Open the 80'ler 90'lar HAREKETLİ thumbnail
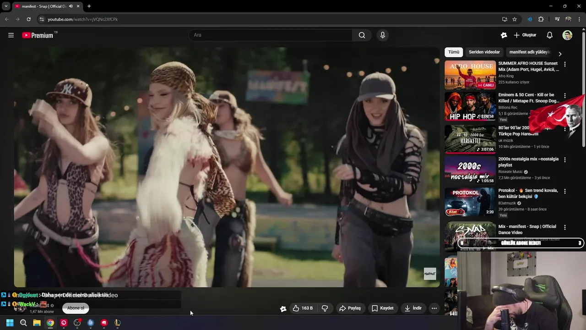 pos(470,138)
